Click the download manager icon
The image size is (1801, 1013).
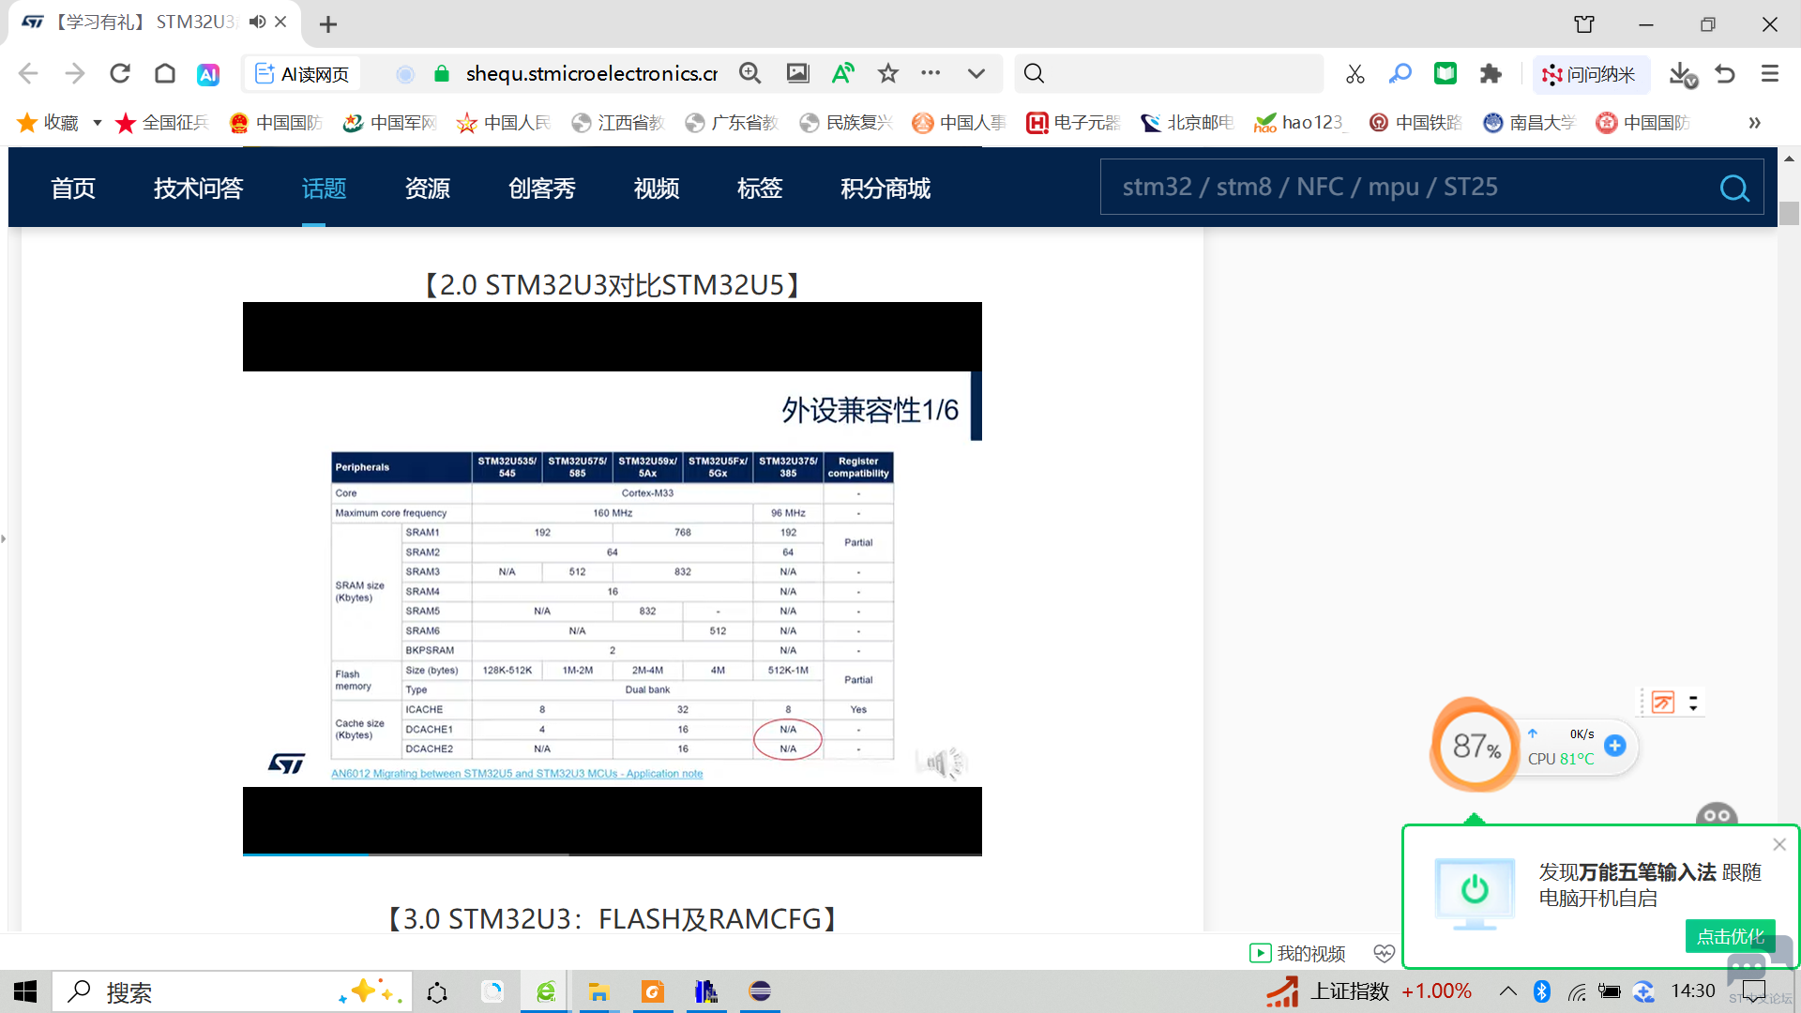coord(1682,74)
